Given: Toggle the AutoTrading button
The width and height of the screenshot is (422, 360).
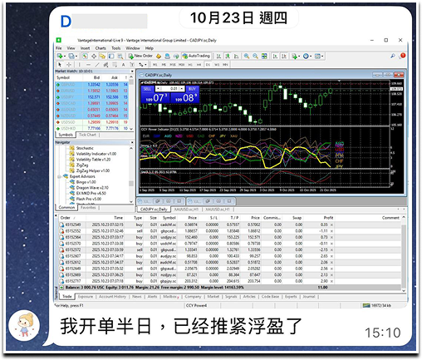Looking at the screenshot, I should pyautogui.click(x=196, y=56).
